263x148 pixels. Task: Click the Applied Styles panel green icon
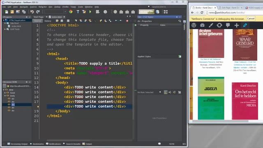click(180, 57)
